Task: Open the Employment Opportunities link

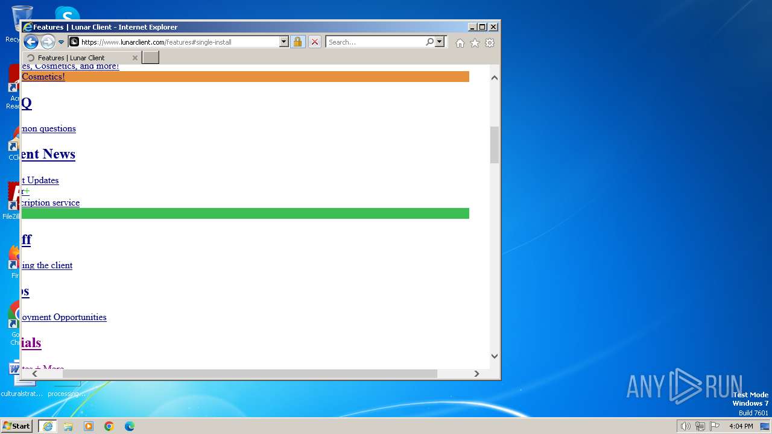Action: pos(64,317)
